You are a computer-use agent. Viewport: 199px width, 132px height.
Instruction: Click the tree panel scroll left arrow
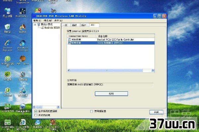[x=34, y=107]
